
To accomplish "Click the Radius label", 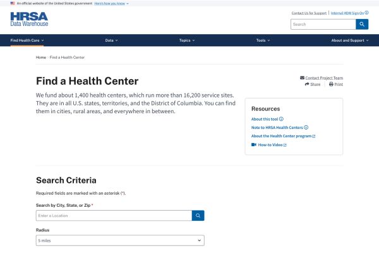I will pos(42,230).
